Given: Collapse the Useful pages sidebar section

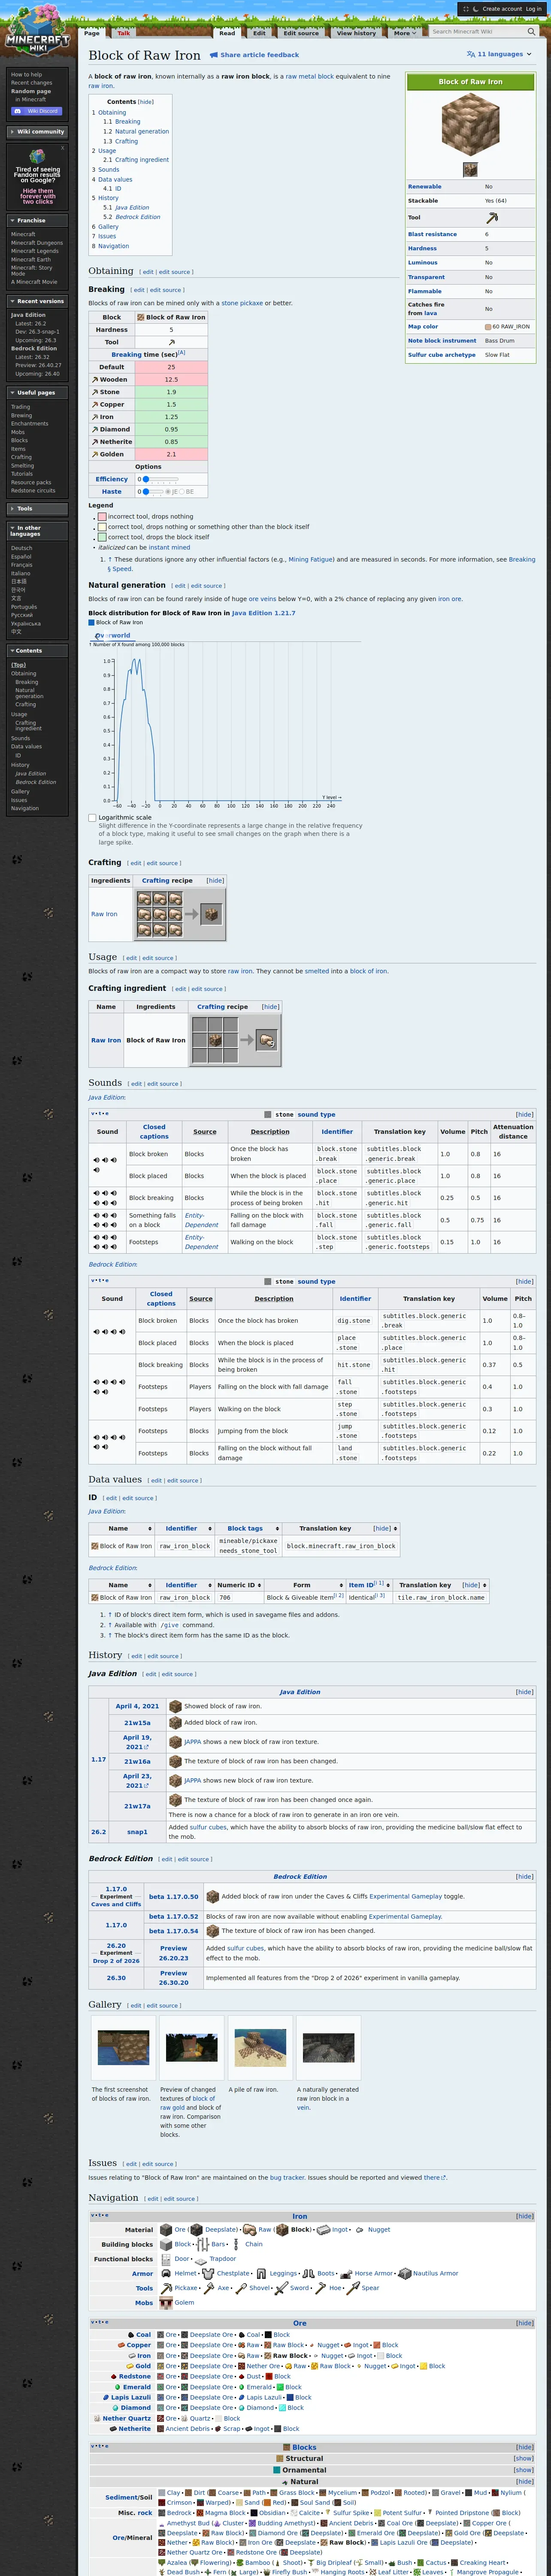Looking at the screenshot, I should pyautogui.click(x=37, y=393).
